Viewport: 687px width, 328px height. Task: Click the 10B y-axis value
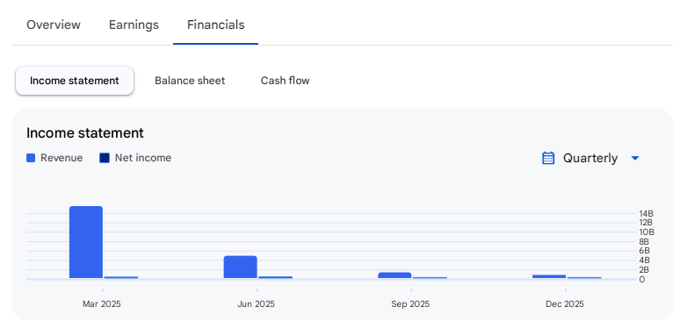647,232
